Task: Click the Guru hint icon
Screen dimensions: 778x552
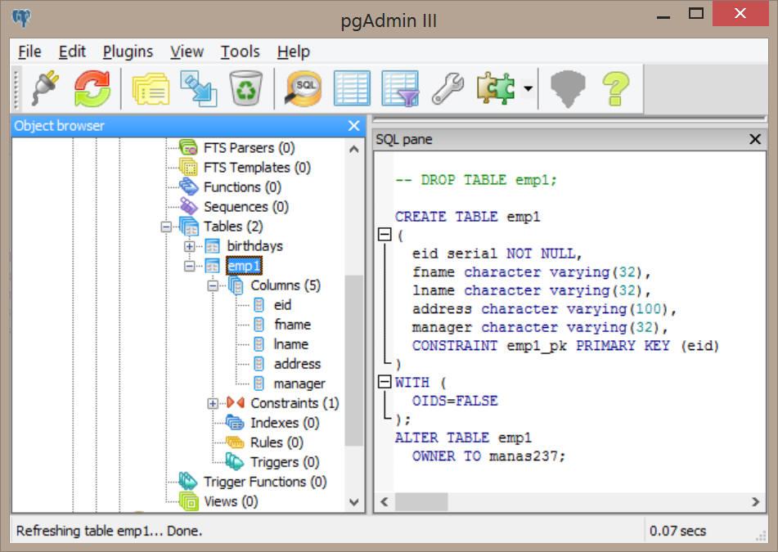Action: [x=568, y=89]
